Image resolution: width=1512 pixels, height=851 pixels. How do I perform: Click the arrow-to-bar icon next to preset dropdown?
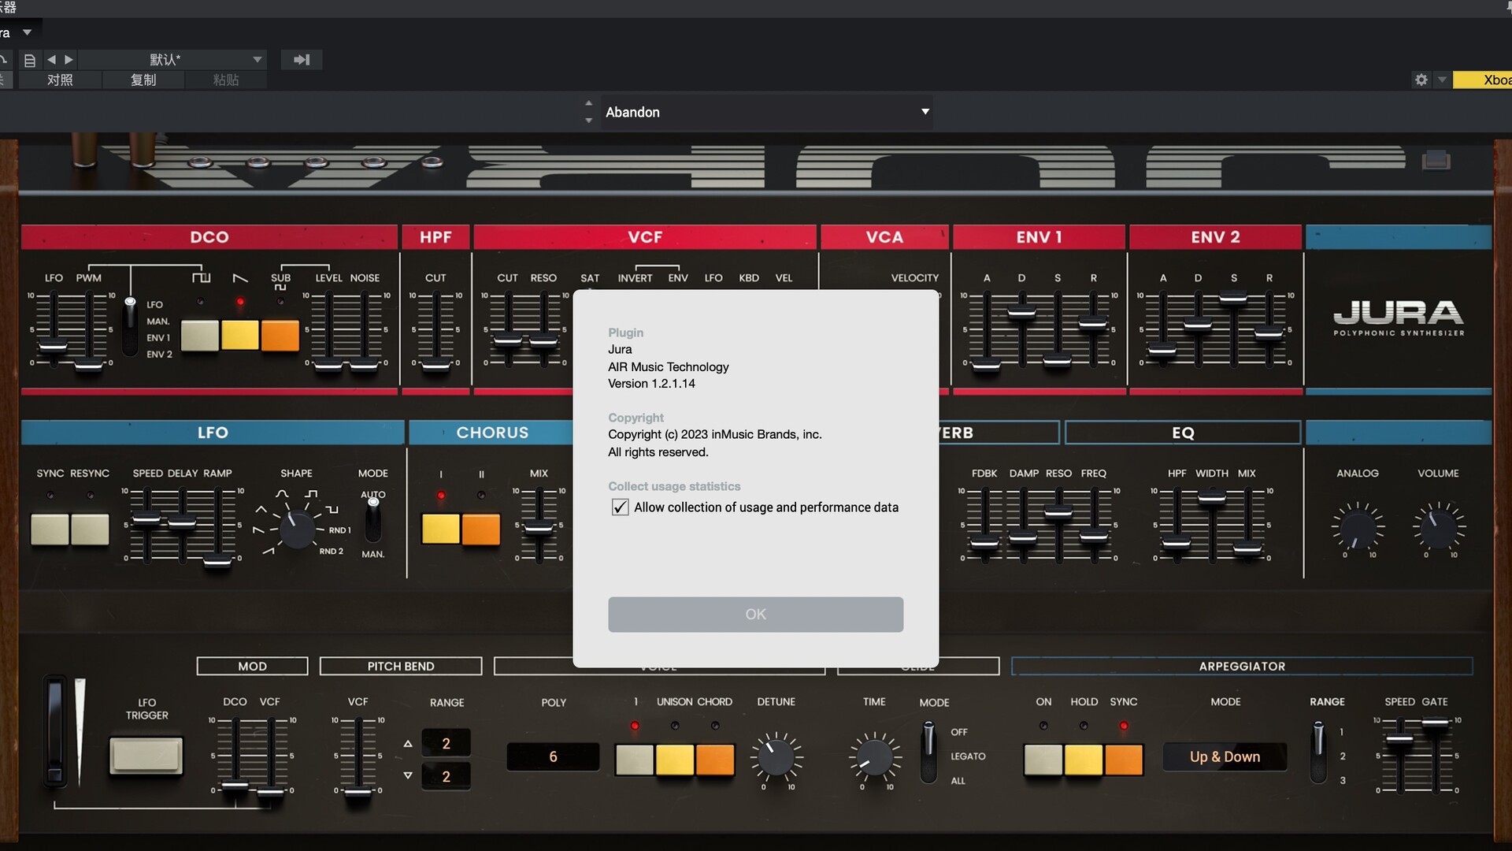[x=302, y=60]
